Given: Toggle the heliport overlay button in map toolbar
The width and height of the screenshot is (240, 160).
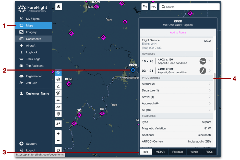Looking at the screenshot, I should point(58,93).
